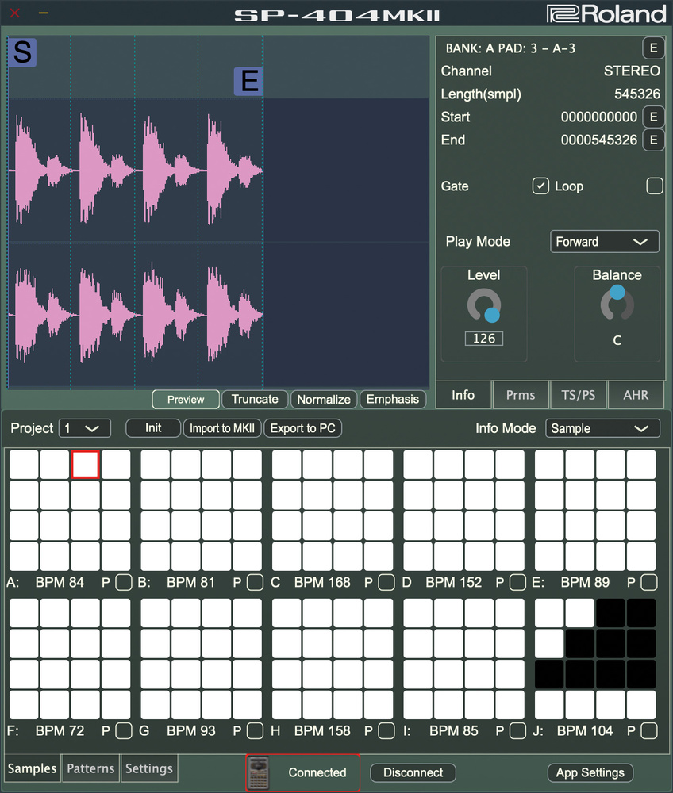Toggle the P checkbox for bank E
Image resolution: width=673 pixels, height=793 pixels.
tap(648, 583)
